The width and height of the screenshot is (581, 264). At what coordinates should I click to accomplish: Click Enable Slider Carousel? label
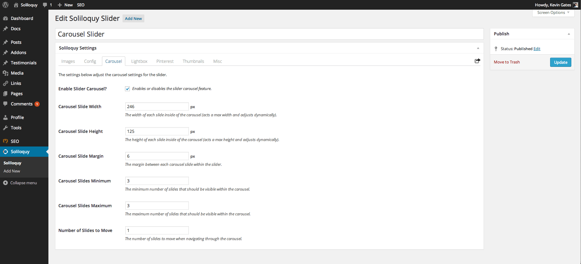pos(83,89)
